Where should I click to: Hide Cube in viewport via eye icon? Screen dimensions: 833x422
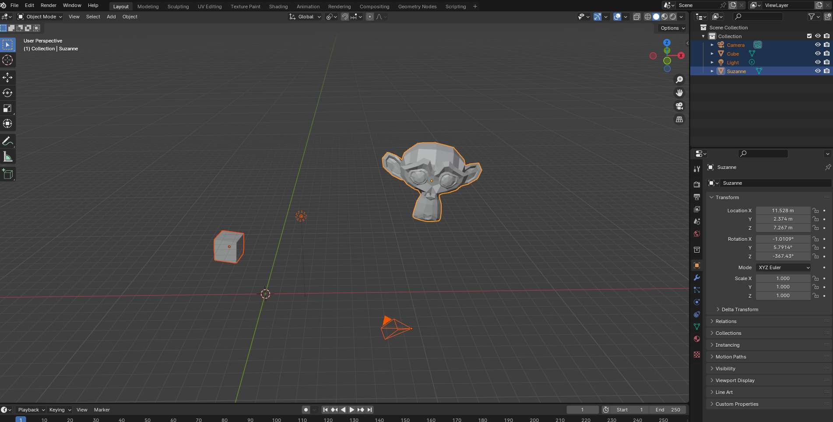pos(818,53)
